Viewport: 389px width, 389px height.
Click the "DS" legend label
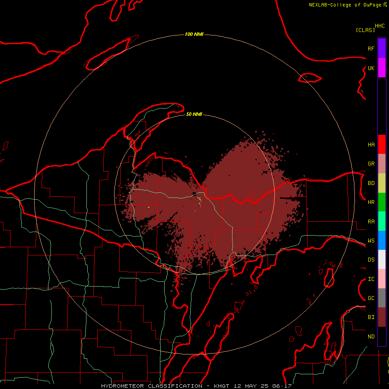[371, 260]
